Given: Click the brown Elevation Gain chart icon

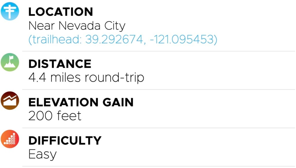Looking at the screenshot, I should (x=10, y=100).
